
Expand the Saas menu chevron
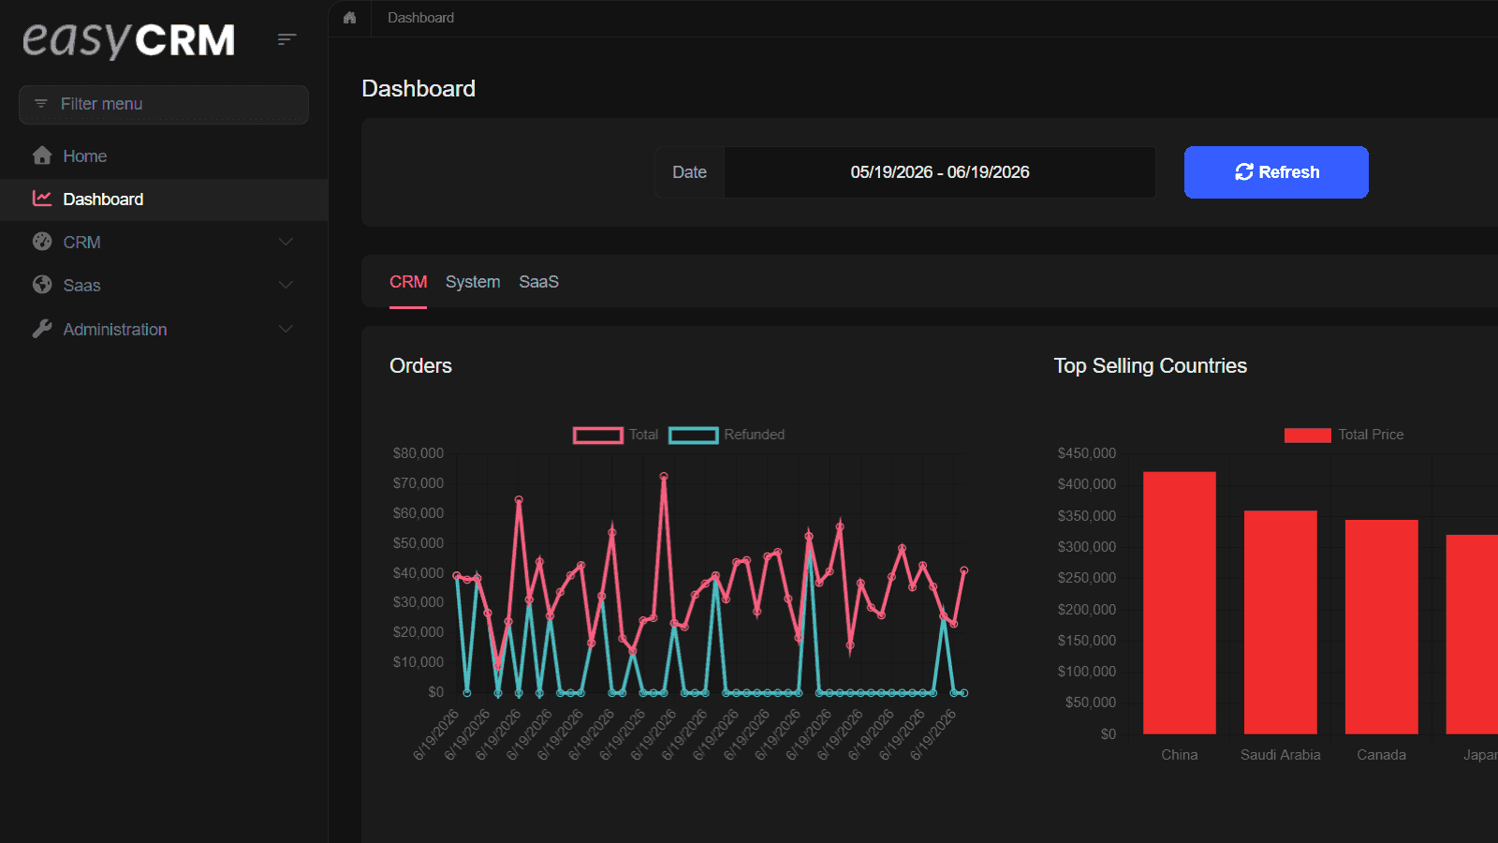click(286, 285)
